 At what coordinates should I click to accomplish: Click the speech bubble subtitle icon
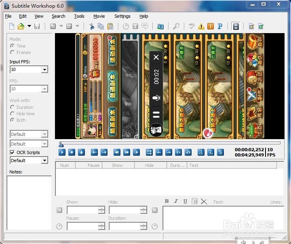pos(145,26)
